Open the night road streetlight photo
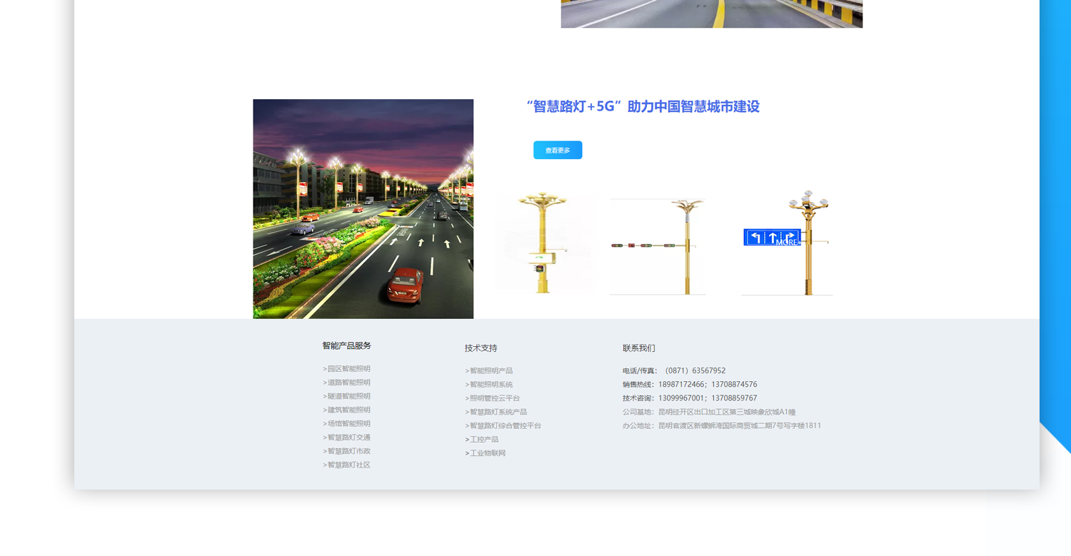Screen dimensions: 1071x556 point(363,209)
